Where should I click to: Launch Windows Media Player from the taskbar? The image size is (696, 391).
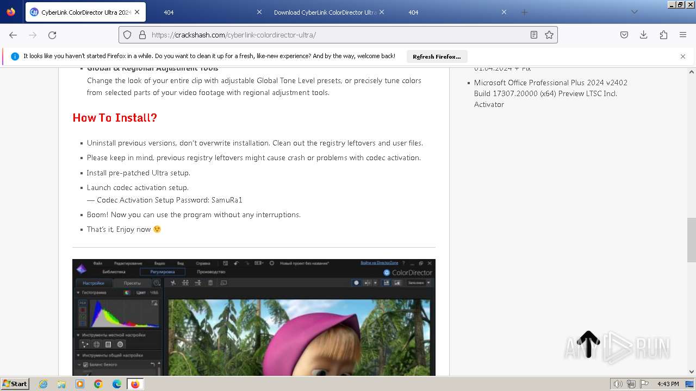coord(80,384)
